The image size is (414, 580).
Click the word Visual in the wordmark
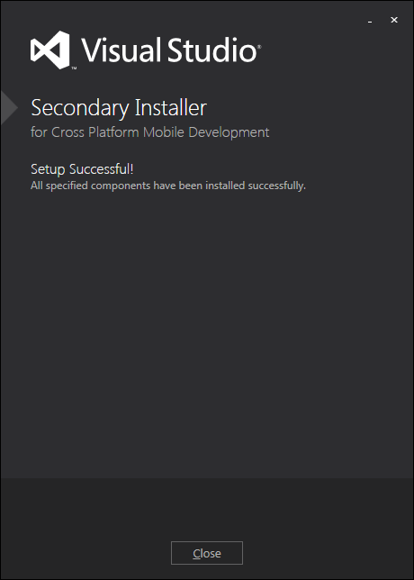tap(121, 50)
